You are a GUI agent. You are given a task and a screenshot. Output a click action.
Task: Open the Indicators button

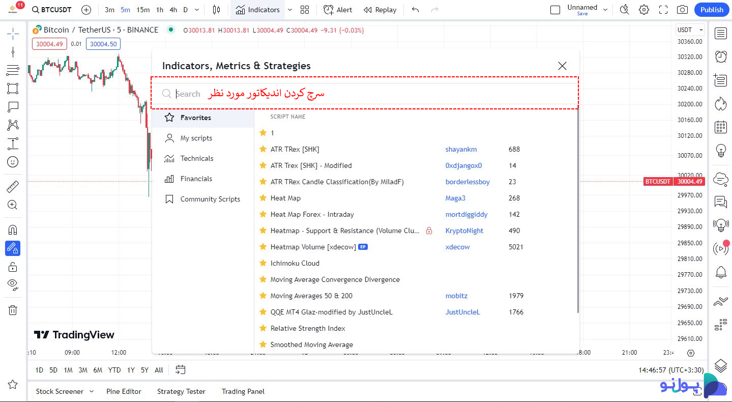coord(258,10)
